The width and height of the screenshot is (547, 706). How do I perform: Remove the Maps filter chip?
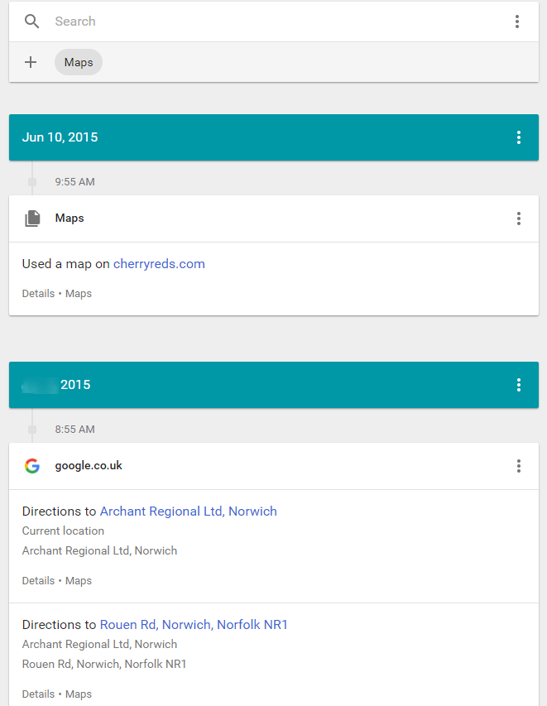(x=78, y=62)
